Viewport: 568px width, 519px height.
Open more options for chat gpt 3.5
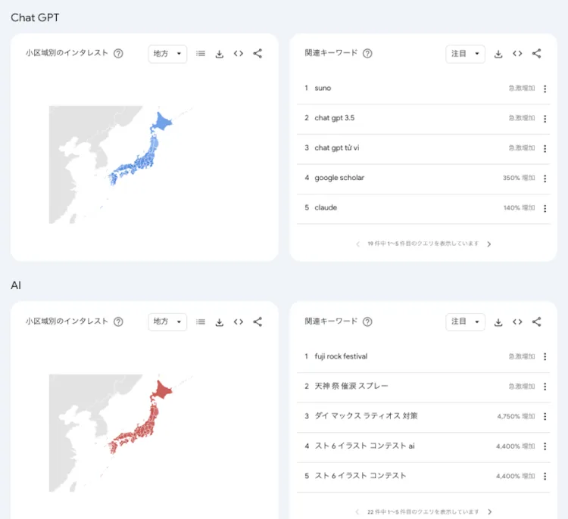(x=545, y=119)
